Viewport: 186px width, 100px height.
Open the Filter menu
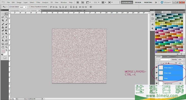(38, 2)
